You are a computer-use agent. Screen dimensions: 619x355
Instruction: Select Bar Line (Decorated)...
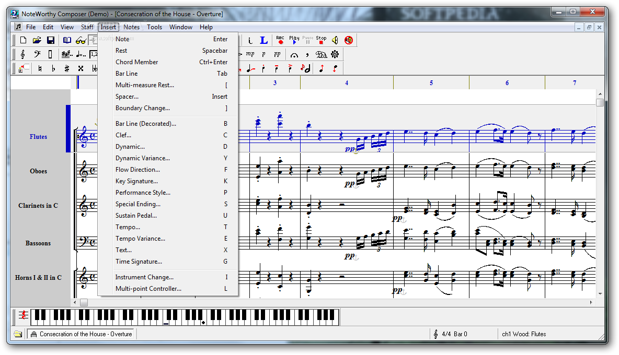tap(168, 123)
